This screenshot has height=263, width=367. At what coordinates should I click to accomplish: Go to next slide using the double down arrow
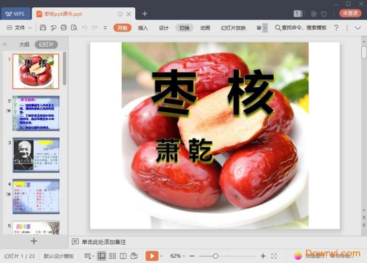[364, 225]
